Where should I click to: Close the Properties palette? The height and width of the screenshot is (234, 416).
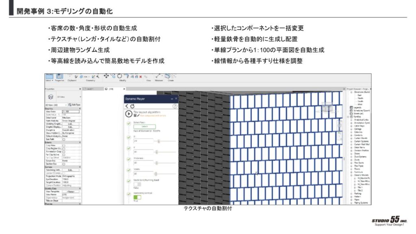click(x=80, y=89)
